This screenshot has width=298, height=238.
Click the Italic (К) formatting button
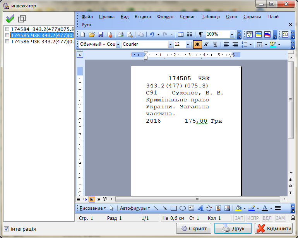pyautogui.click(x=206, y=45)
